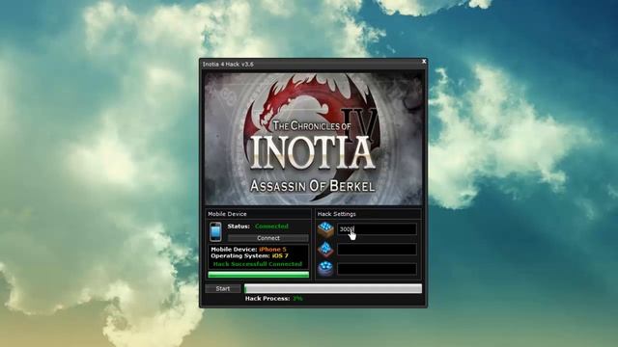Click the green connection progress bar

click(x=259, y=275)
